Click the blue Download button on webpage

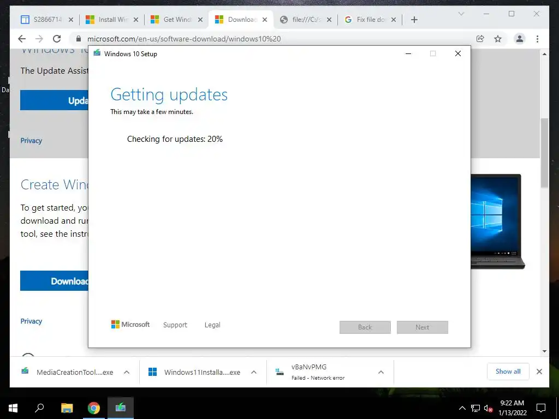[x=54, y=281]
